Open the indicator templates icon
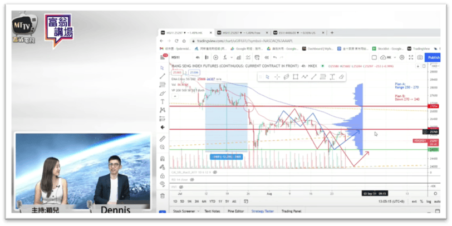 coord(248,57)
